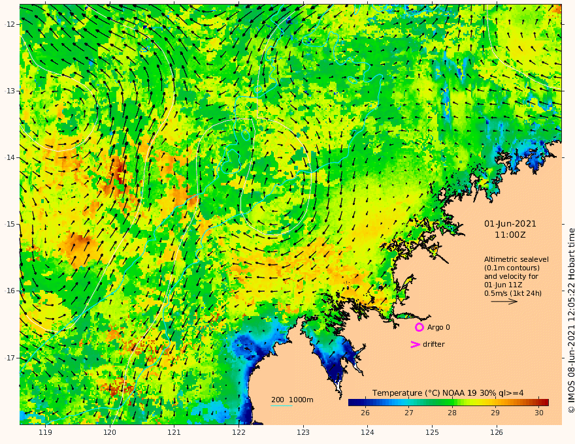Click the '(0.1m contours)' caption line

coord(512,268)
